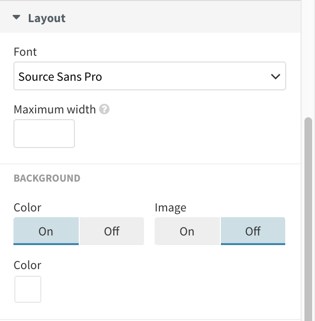Turn background Color Off
The width and height of the screenshot is (315, 321).
(111, 231)
